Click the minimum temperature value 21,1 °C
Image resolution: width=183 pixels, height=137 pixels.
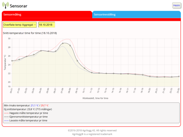coord(35,105)
